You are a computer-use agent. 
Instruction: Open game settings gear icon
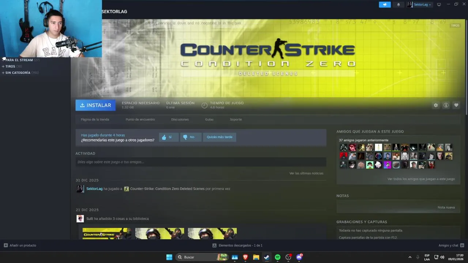coord(436,105)
